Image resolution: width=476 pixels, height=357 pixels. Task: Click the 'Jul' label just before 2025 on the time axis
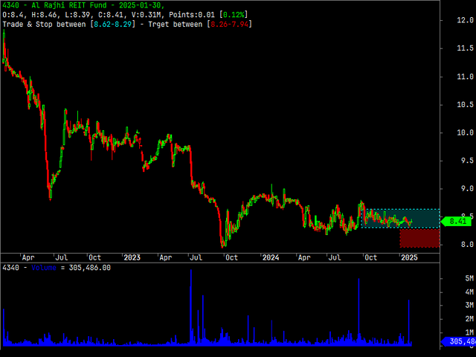click(335, 258)
